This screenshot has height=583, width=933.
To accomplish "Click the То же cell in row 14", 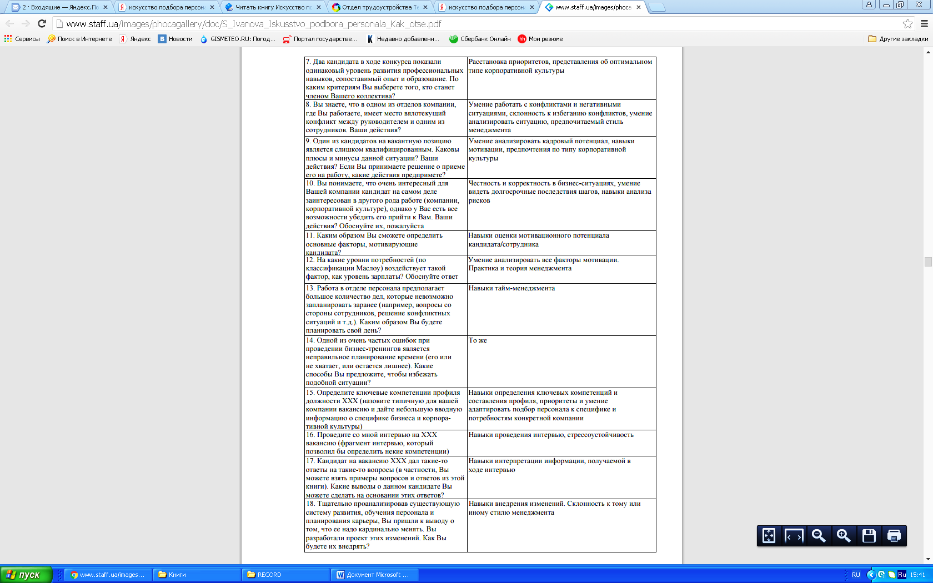I will [561, 362].
